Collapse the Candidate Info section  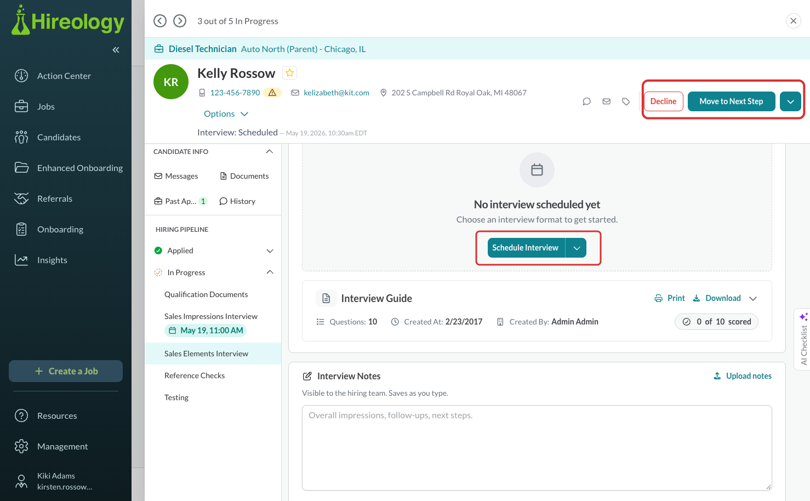269,152
